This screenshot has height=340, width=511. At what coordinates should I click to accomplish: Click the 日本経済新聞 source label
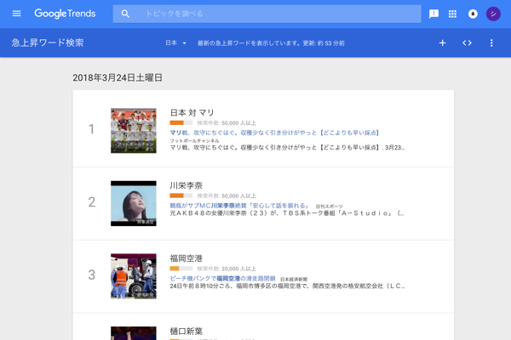(x=294, y=279)
